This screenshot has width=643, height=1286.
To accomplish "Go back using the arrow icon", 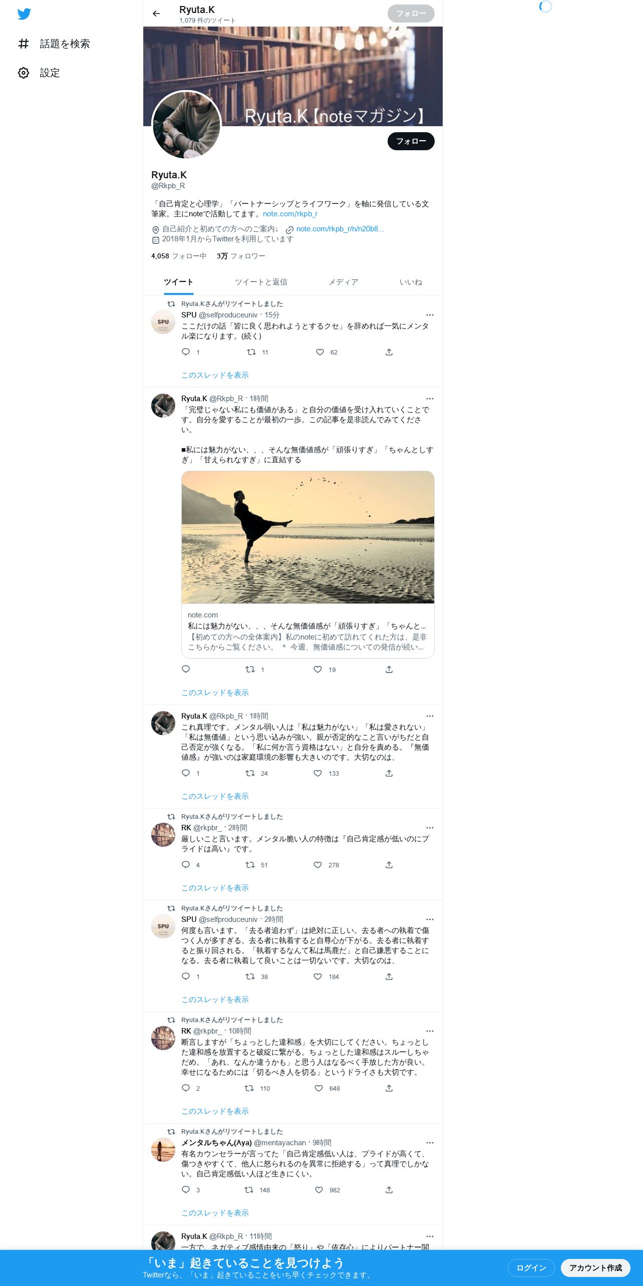I will (156, 14).
